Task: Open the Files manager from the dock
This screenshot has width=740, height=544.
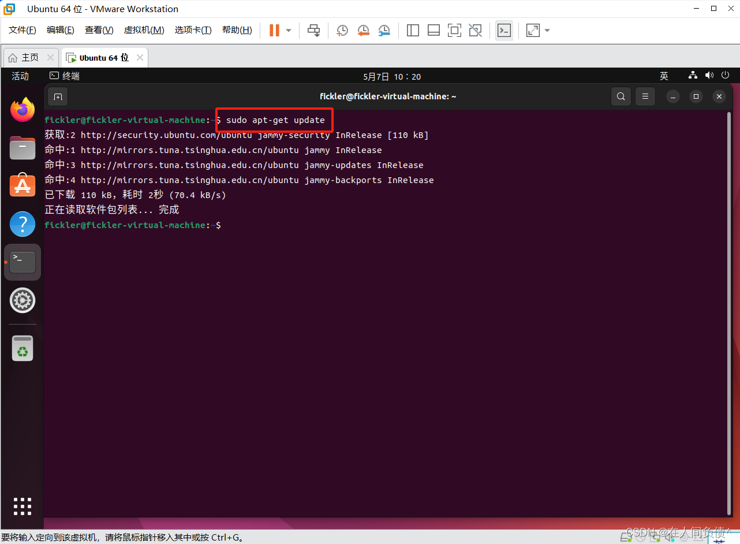Action: point(23,148)
